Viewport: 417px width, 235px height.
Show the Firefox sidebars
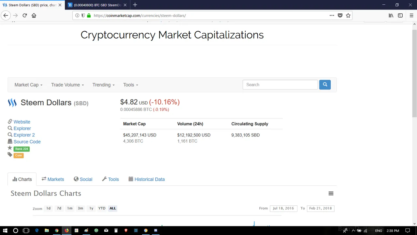point(400,15)
